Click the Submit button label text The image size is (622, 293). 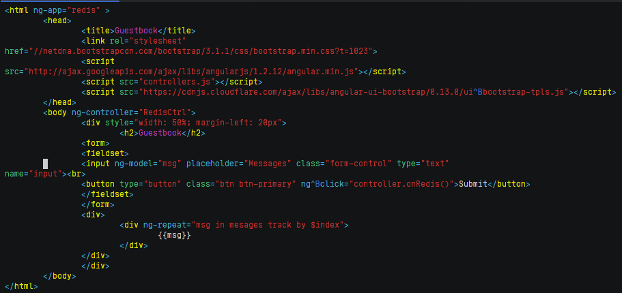[x=473, y=185]
